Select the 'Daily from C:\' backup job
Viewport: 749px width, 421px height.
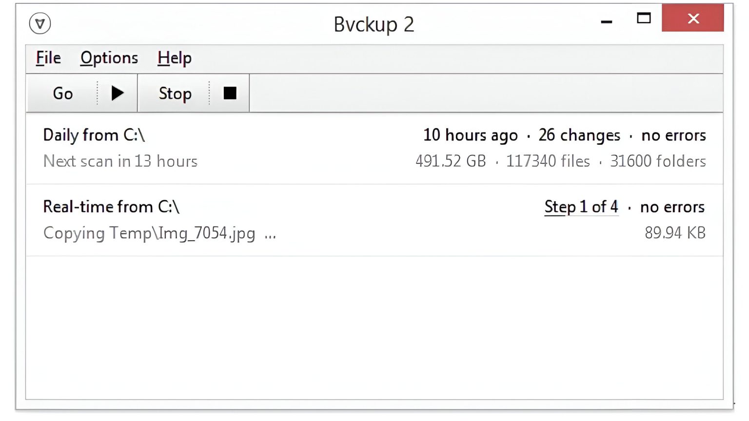pos(94,135)
